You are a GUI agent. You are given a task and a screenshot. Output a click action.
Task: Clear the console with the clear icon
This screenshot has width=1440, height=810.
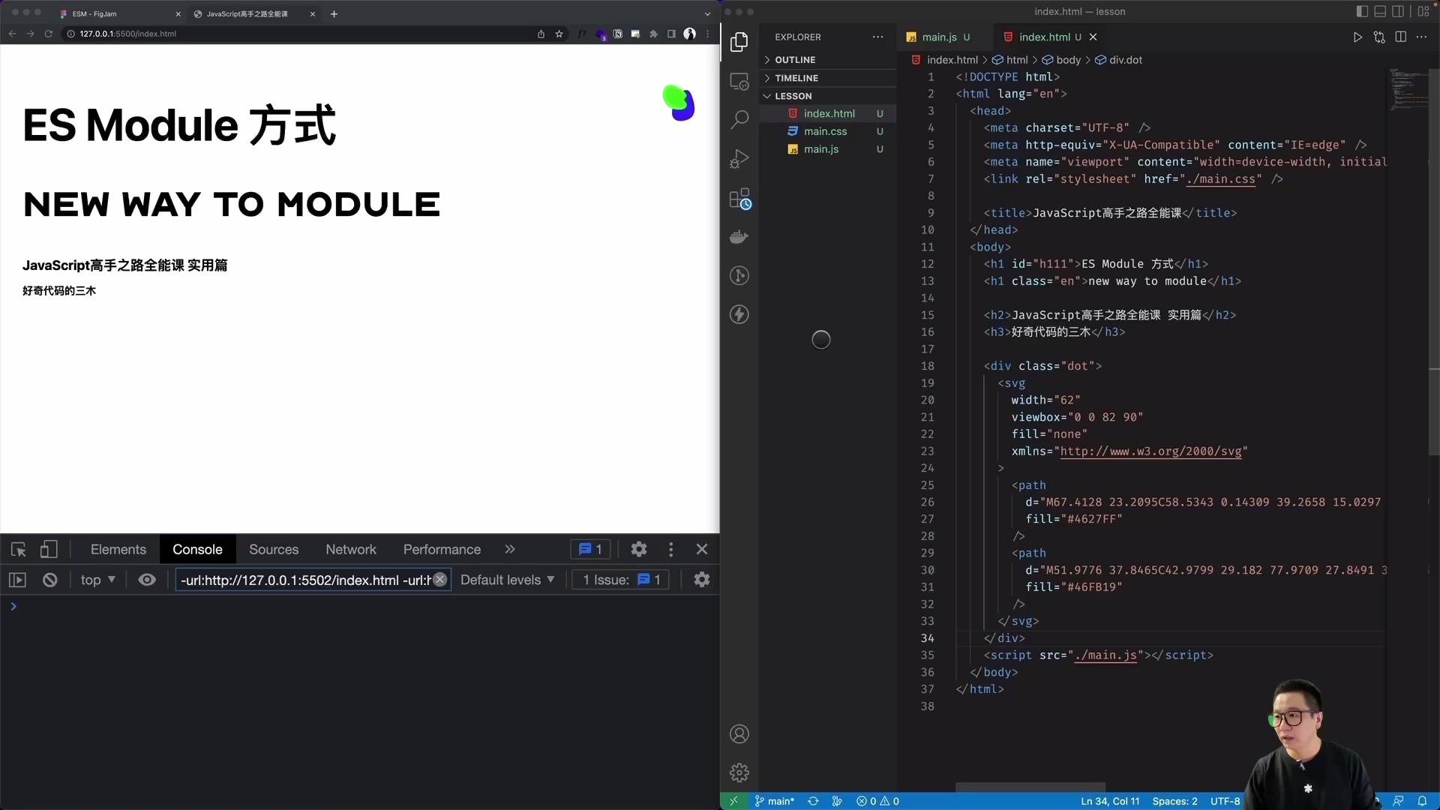pos(49,580)
